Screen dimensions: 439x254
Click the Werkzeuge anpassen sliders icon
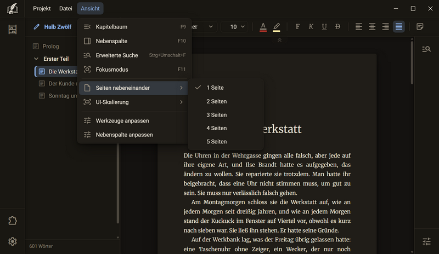coord(87,120)
